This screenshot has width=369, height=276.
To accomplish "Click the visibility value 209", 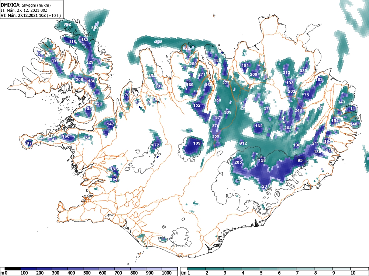I will tap(254, 74).
